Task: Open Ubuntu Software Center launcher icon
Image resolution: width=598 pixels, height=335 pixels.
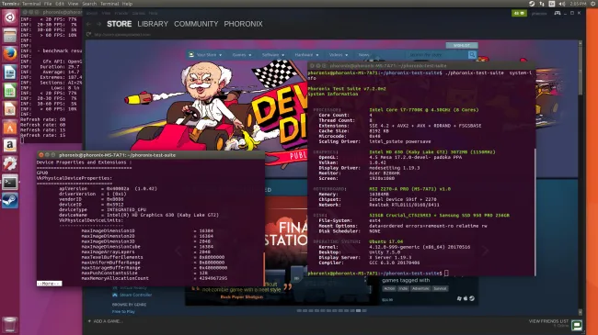Action: pyautogui.click(x=10, y=128)
